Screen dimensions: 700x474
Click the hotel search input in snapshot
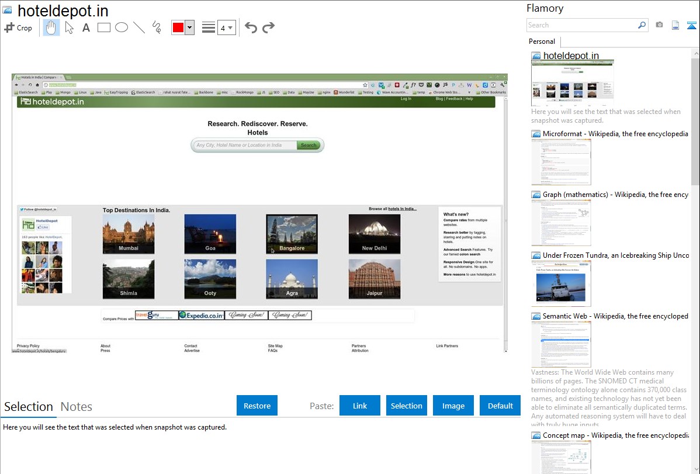245,145
